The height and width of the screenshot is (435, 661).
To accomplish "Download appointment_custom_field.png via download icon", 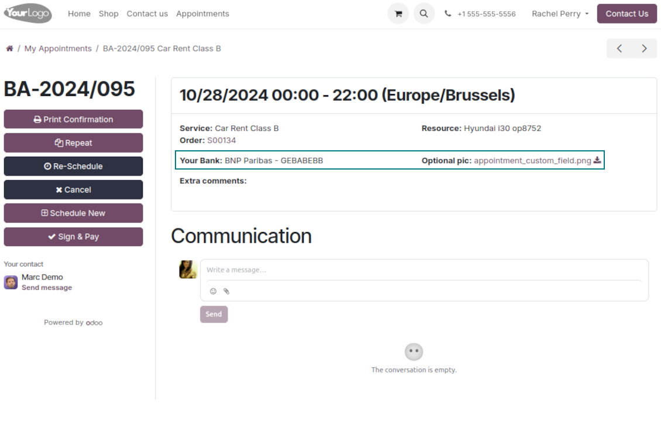I will tap(597, 160).
